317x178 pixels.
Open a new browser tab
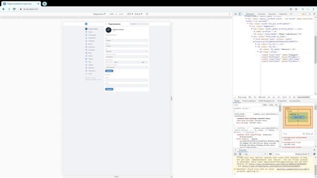click(x=45, y=3)
